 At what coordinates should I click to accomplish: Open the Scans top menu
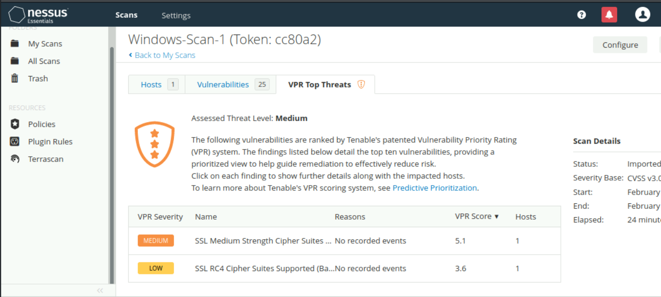click(x=126, y=15)
